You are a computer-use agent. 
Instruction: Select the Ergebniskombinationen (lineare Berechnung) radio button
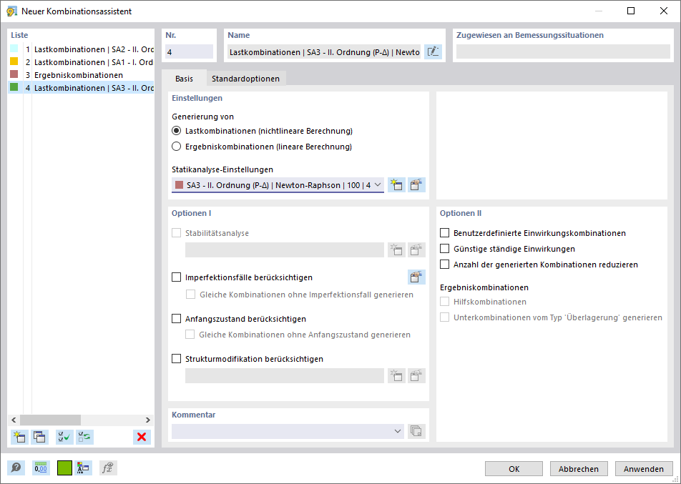176,146
